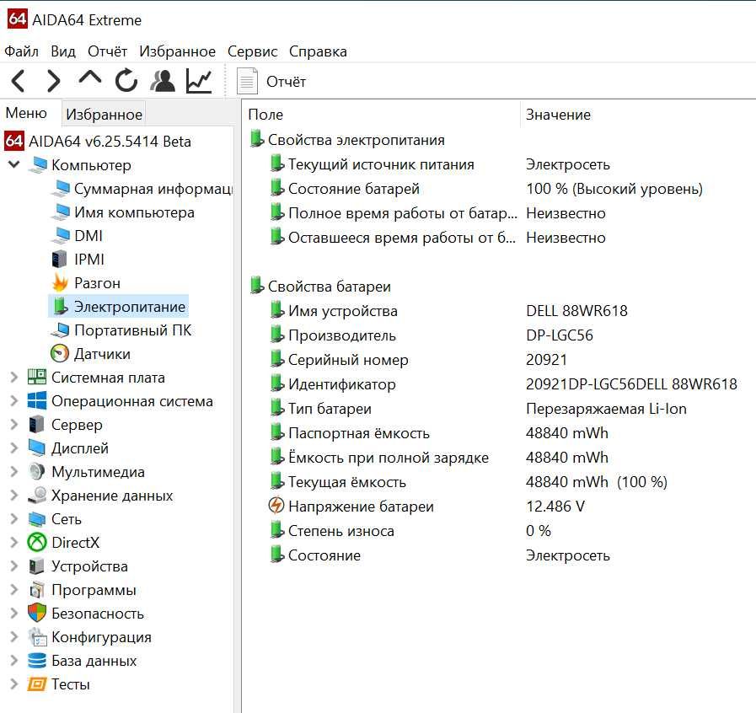Open the Сервис menu
756x713 pixels.
coord(252,51)
